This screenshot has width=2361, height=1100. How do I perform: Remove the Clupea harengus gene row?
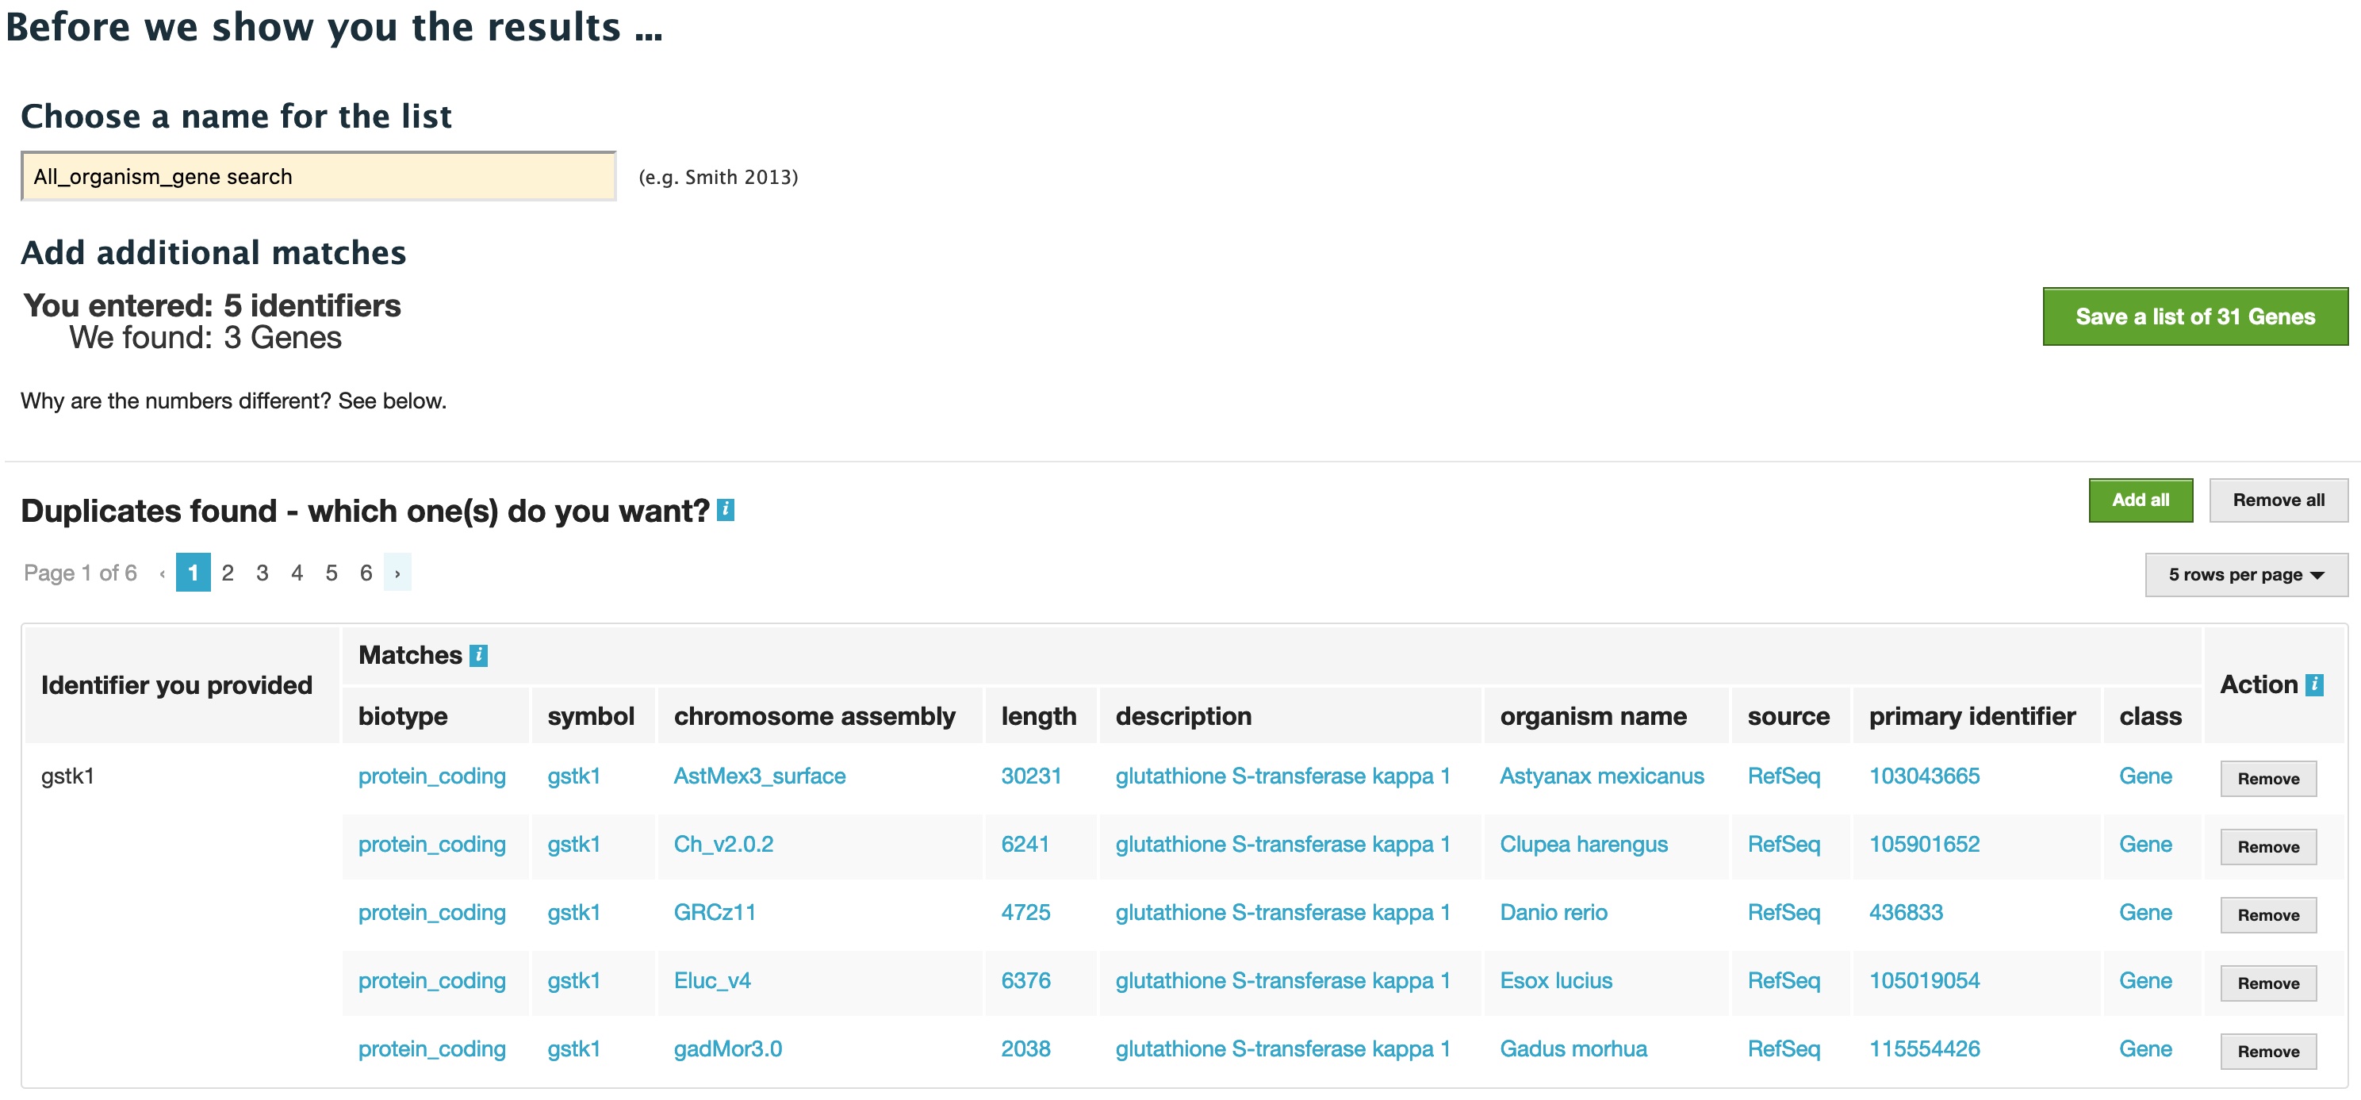pyautogui.click(x=2268, y=847)
